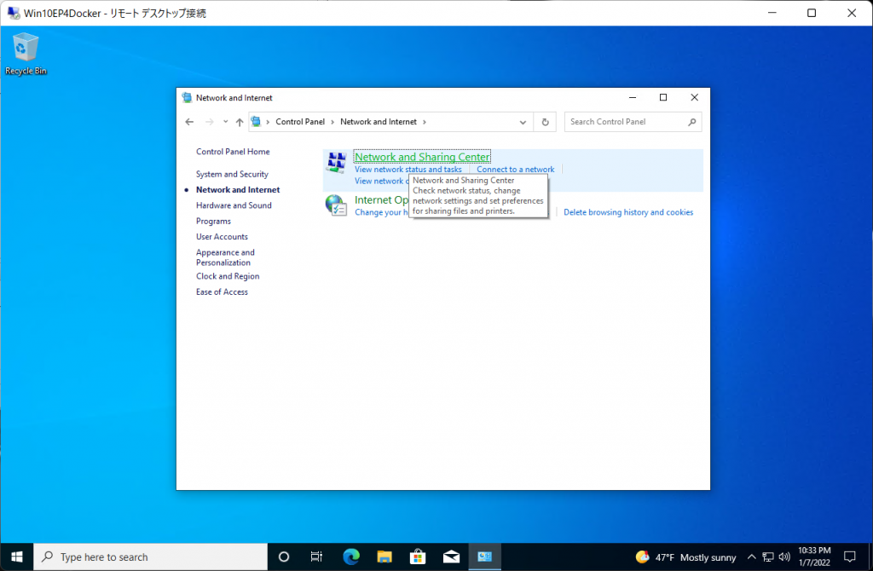Screen dimensions: 873x571
Task: Click the Control Panel icon in address bar
Action: [x=256, y=122]
